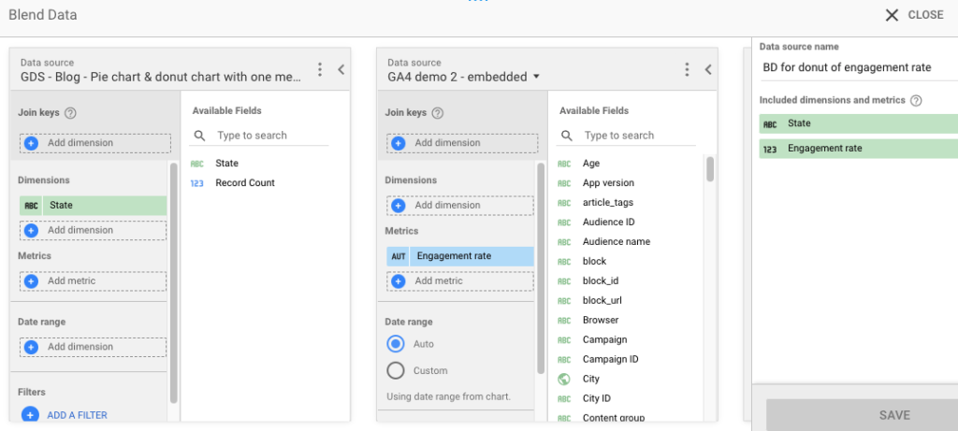Viewport: 958px width, 431px height.
Task: Collapse the GDS Blog data source card
Action: click(x=341, y=69)
